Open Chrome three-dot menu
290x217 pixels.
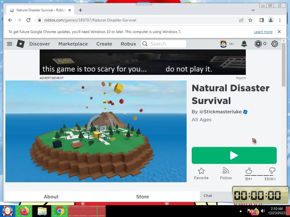280,20
